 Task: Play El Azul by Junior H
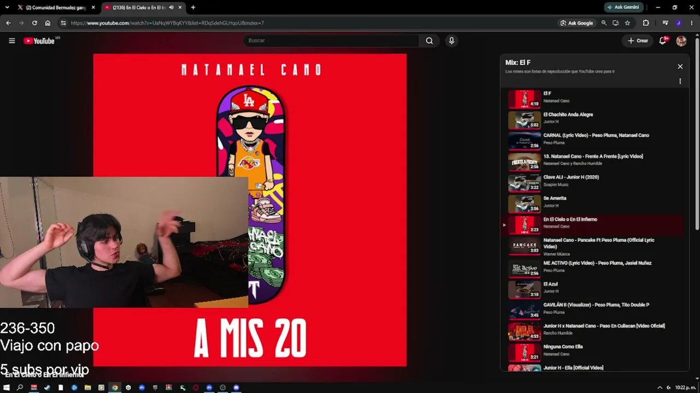click(594, 289)
